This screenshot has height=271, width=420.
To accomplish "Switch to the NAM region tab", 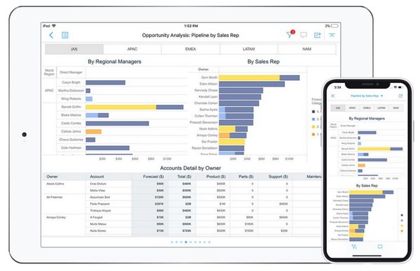I will [x=307, y=49].
